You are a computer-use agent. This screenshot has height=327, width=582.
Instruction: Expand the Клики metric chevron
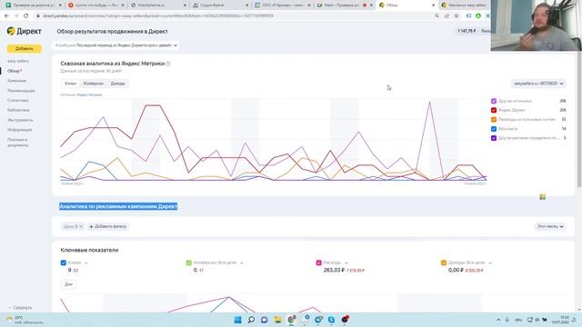(x=86, y=263)
